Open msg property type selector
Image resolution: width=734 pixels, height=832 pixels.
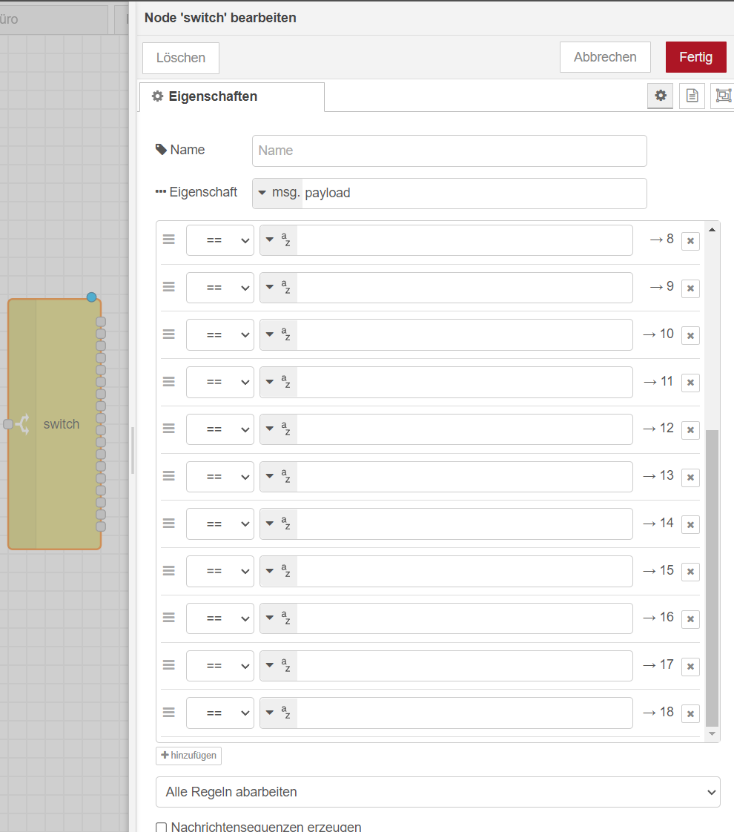point(277,193)
